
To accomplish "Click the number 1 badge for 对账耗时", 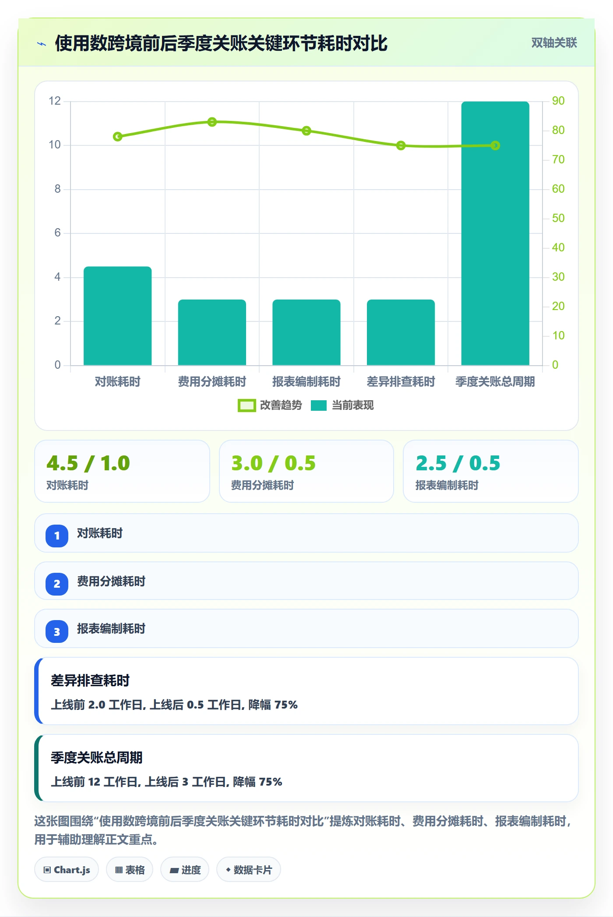I will click(57, 536).
